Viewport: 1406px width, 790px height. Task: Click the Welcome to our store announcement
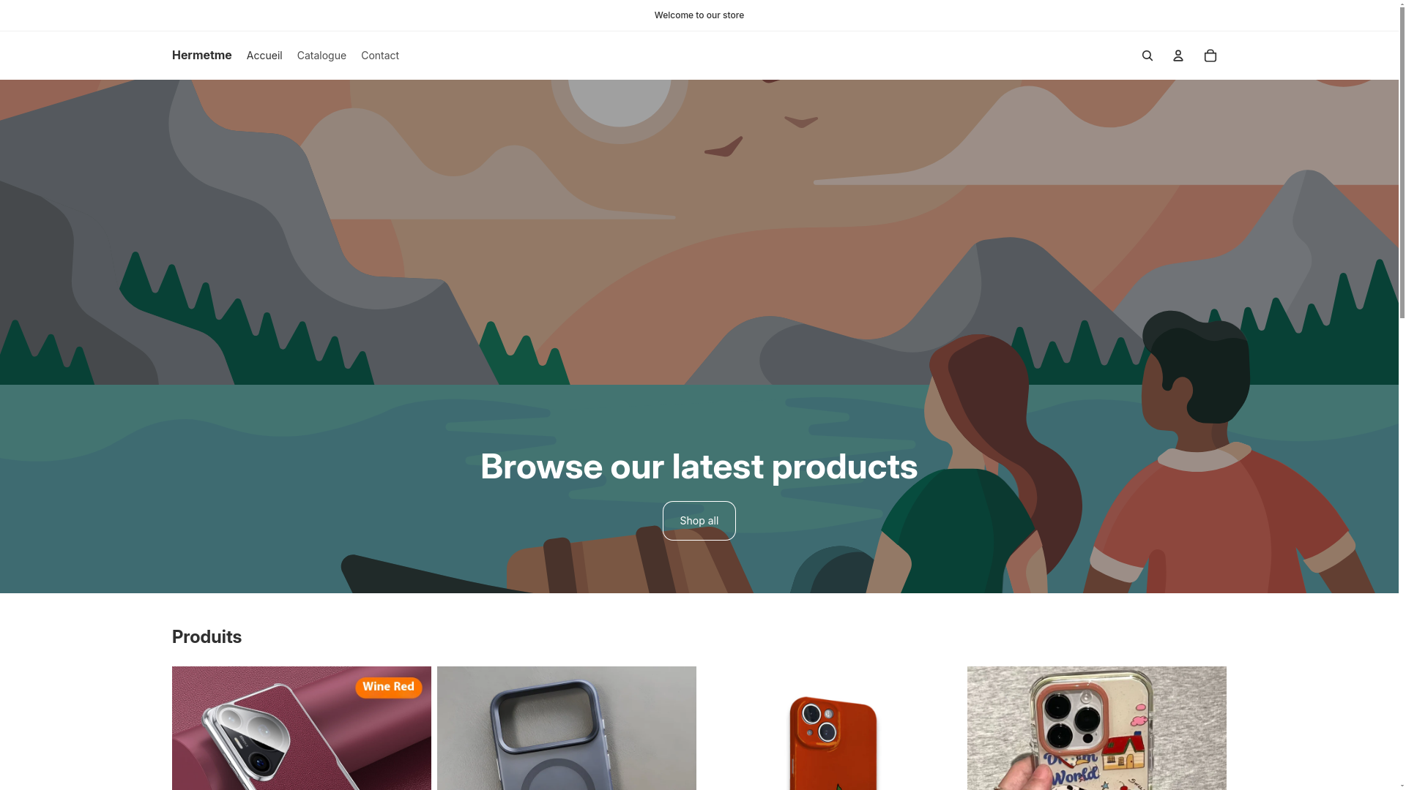click(x=699, y=15)
